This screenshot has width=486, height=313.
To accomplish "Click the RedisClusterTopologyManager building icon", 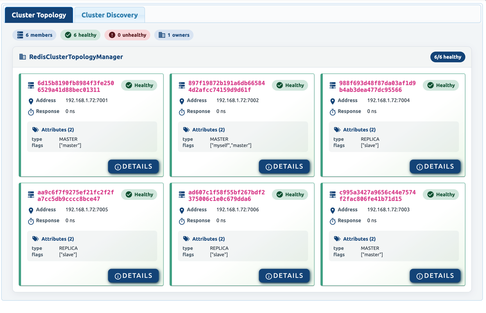I will (x=22, y=57).
